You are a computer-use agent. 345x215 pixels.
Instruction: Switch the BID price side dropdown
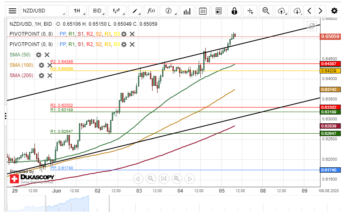[x=97, y=11]
